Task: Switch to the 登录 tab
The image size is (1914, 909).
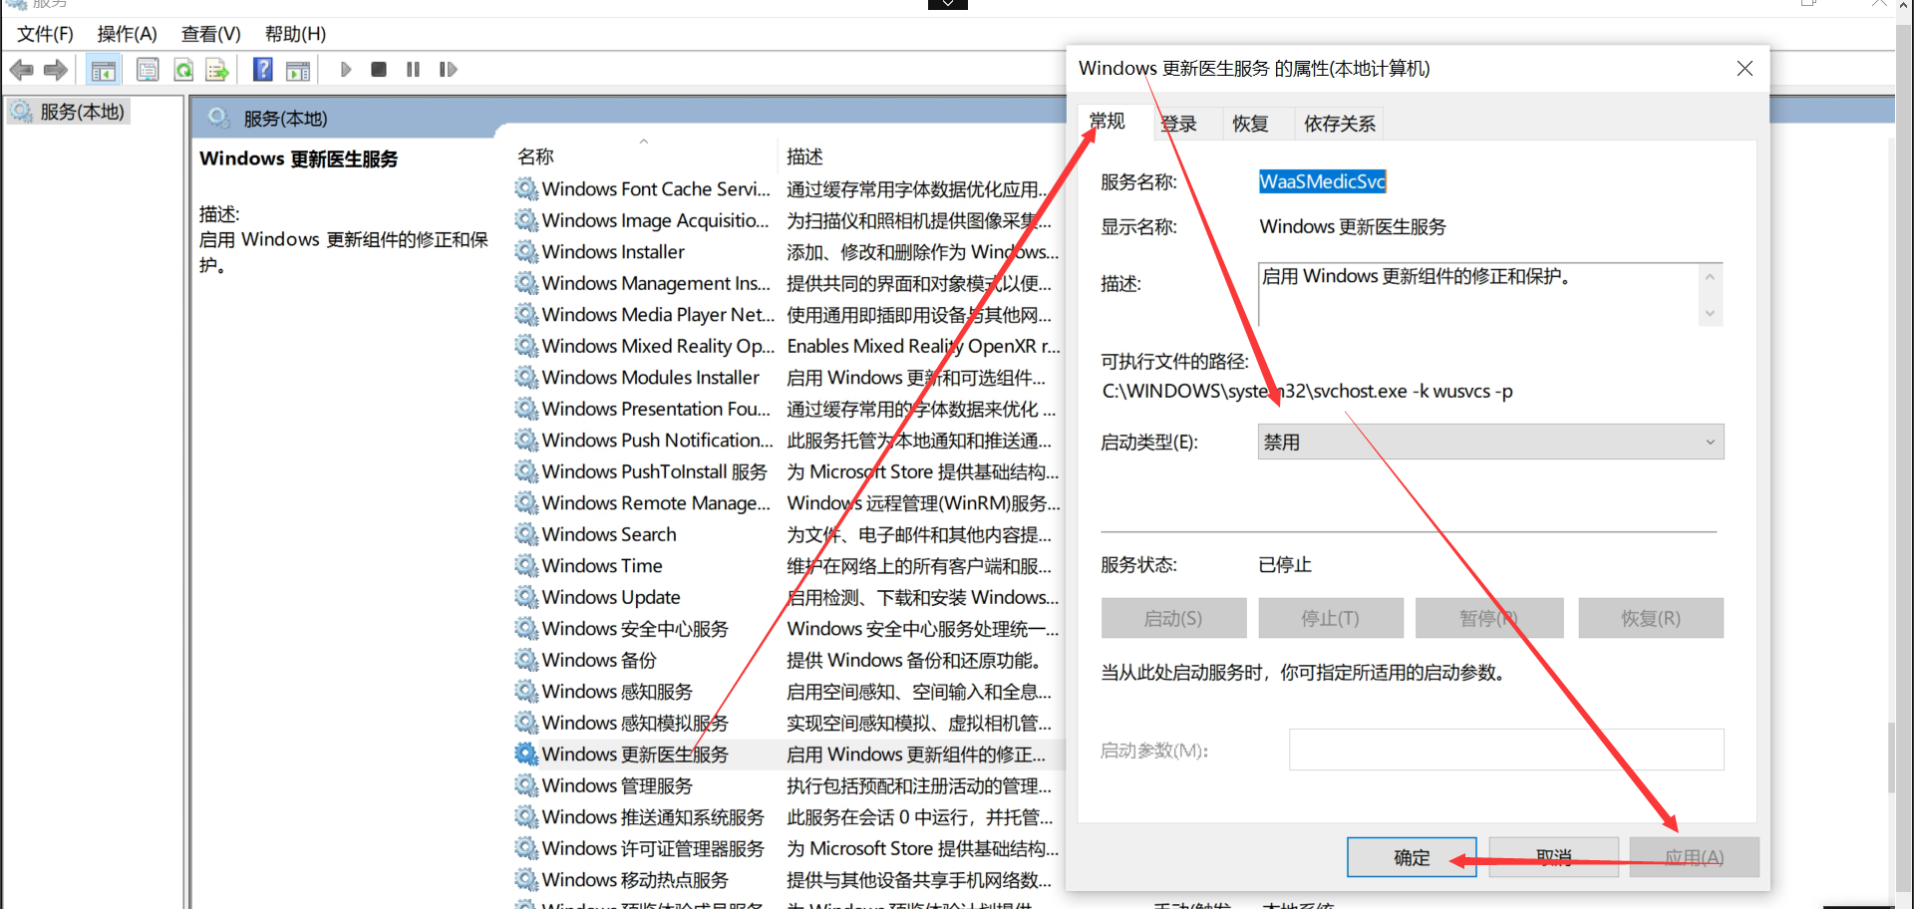Action: click(1178, 122)
